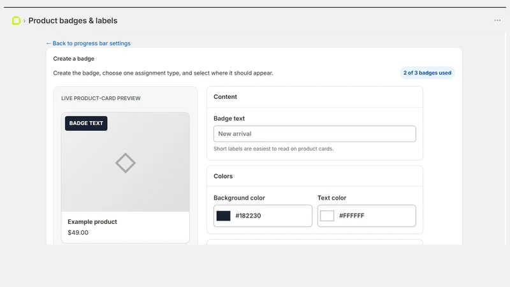Viewport: 510px width, 287px height.
Task: Click the green app logo icon
Action: pos(16,20)
